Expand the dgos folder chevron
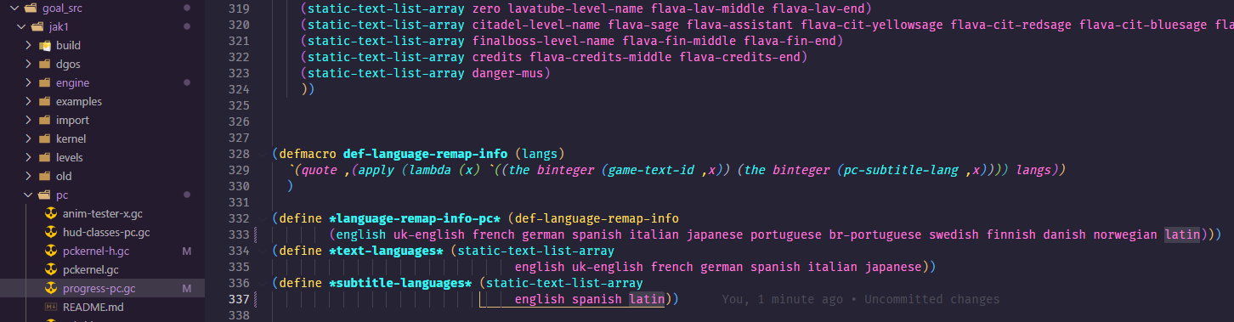This screenshot has width=1234, height=322. point(28,65)
